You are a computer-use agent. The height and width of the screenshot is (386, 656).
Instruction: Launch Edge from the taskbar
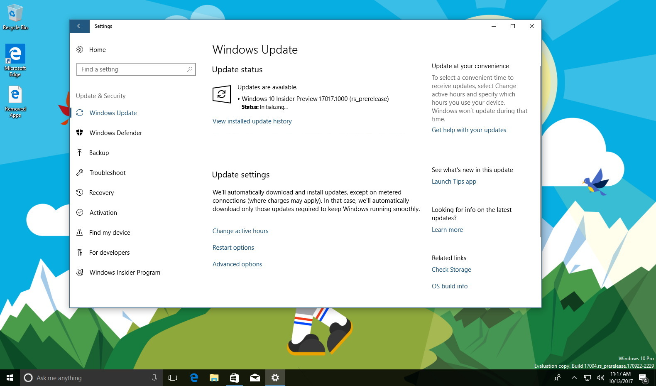point(193,378)
